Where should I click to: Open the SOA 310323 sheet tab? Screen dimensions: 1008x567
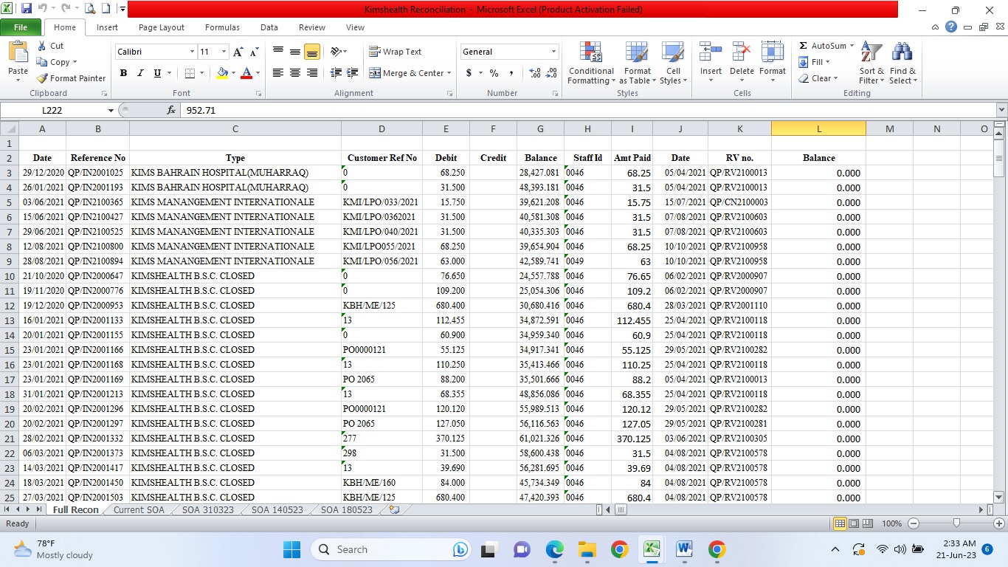click(x=207, y=510)
